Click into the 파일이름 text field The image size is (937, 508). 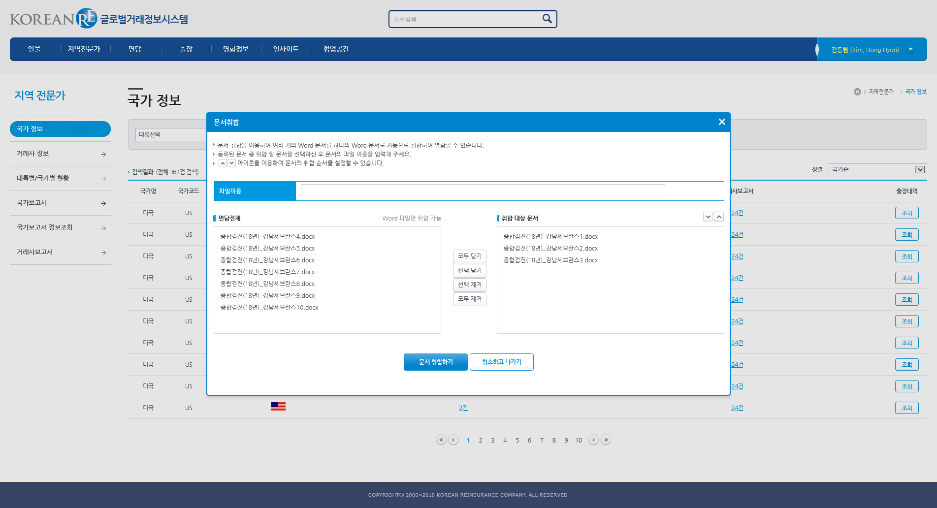point(483,191)
